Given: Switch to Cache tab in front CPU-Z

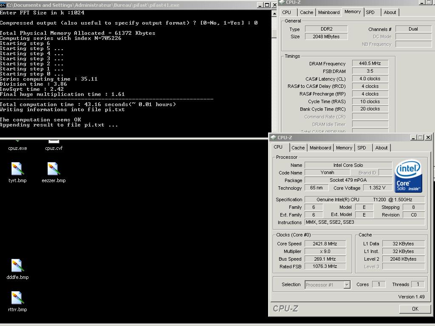Looking at the screenshot, I should pyautogui.click(x=298, y=148).
